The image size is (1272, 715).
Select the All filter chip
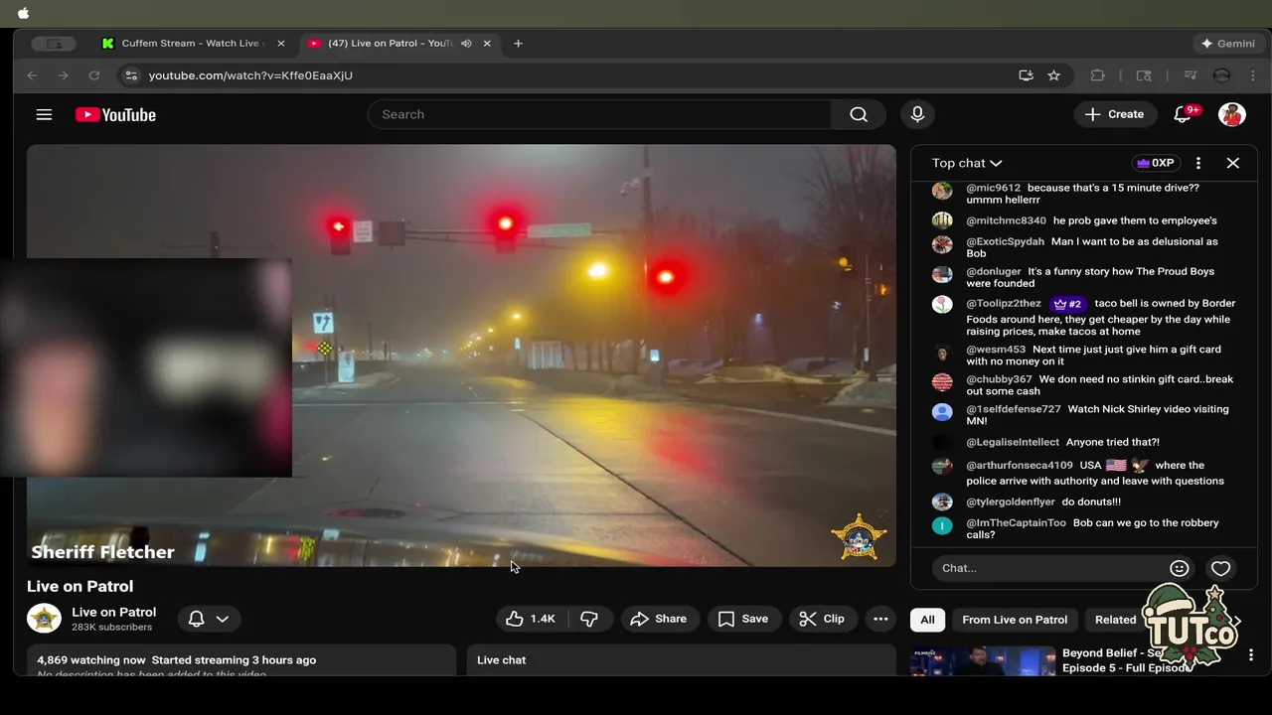[x=927, y=620]
